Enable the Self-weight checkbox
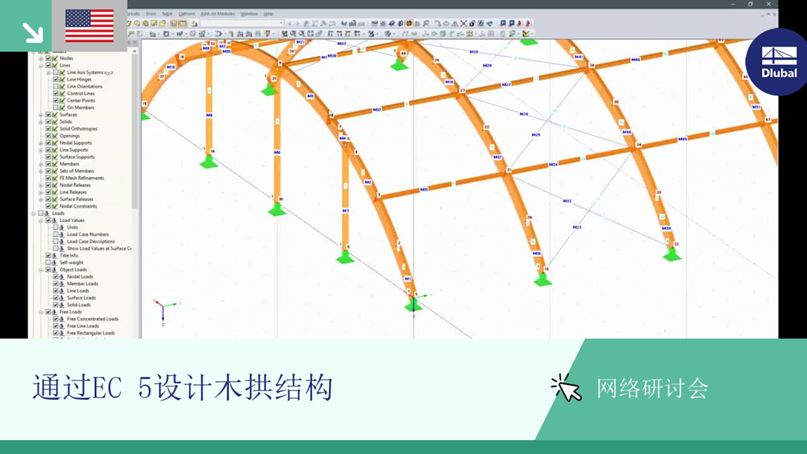 click(x=48, y=262)
